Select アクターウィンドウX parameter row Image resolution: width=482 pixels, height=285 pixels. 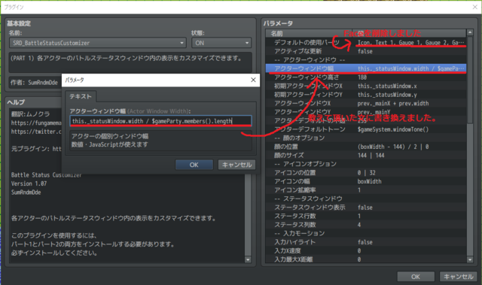[x=366, y=103]
